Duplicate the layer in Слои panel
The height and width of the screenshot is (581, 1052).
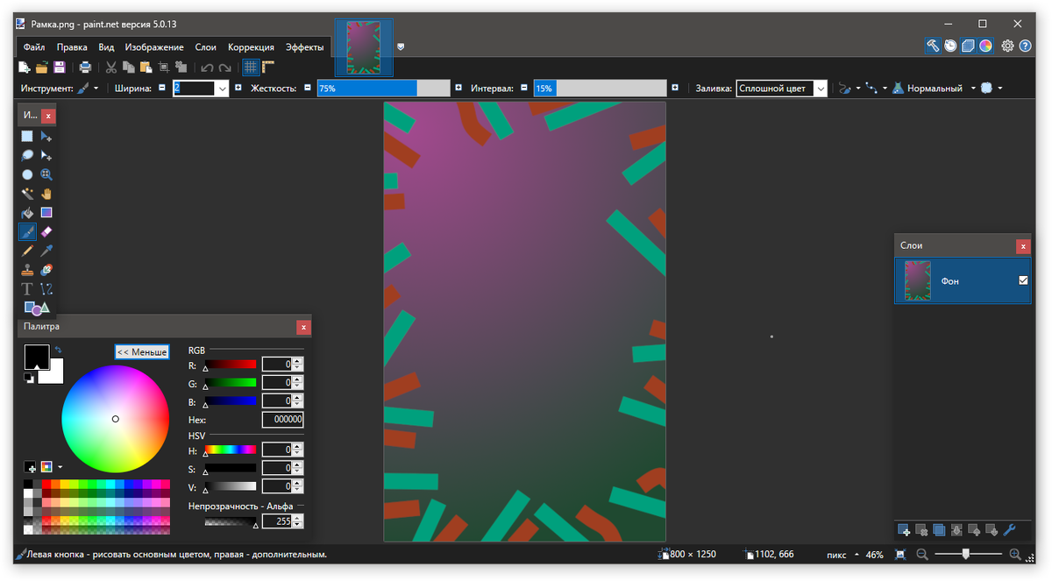[x=939, y=529]
